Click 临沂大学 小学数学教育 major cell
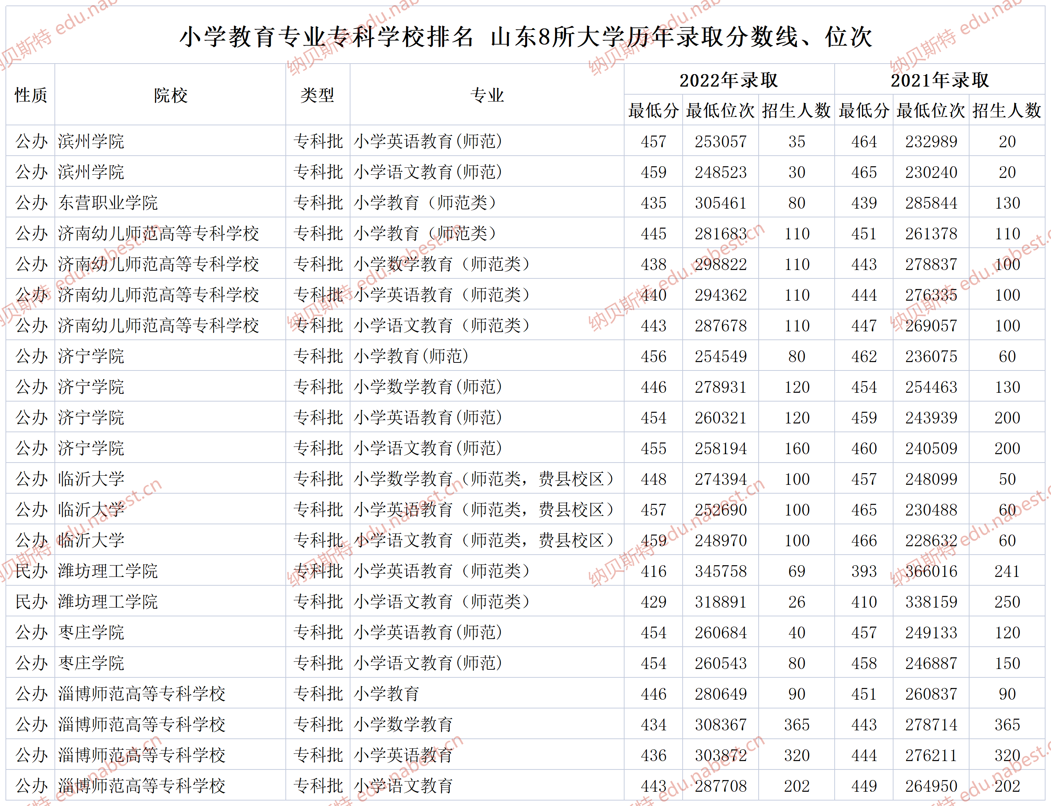 [x=484, y=479]
